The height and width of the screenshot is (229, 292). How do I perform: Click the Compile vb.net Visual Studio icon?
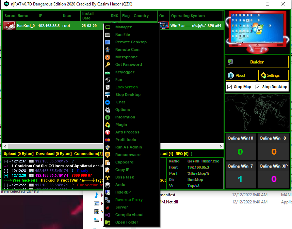coord(108,215)
